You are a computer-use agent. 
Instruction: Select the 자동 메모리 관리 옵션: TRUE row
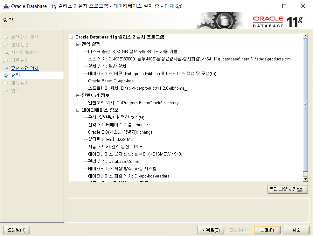(x=115, y=147)
